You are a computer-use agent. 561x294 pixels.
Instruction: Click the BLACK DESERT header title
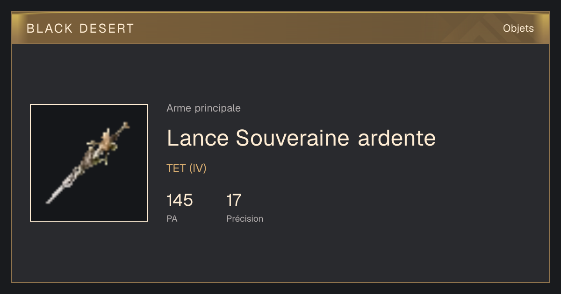80,28
